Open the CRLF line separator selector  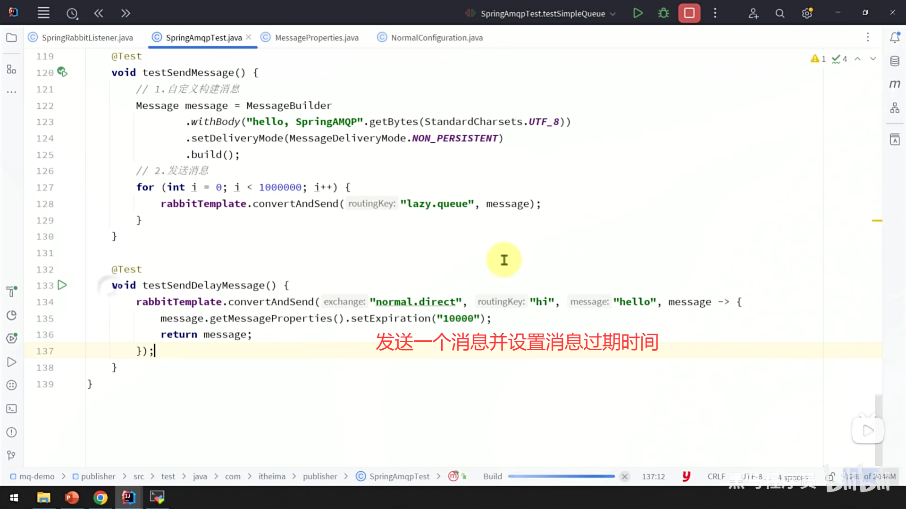tap(716, 476)
